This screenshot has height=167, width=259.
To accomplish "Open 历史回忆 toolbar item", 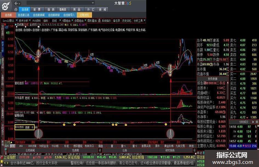I will point(127,21).
